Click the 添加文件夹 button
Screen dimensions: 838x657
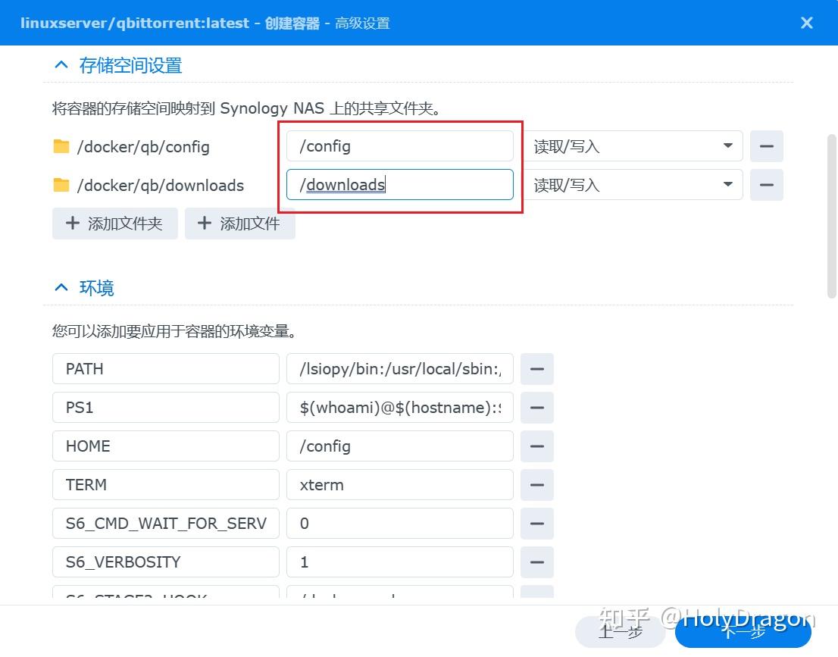(114, 223)
